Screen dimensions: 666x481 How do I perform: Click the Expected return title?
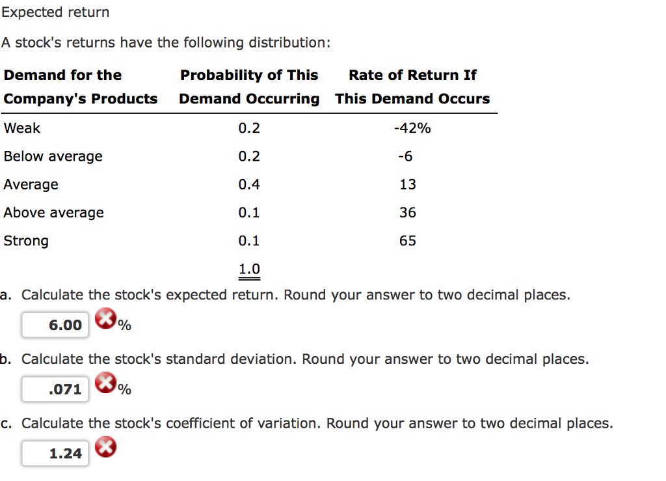(55, 12)
